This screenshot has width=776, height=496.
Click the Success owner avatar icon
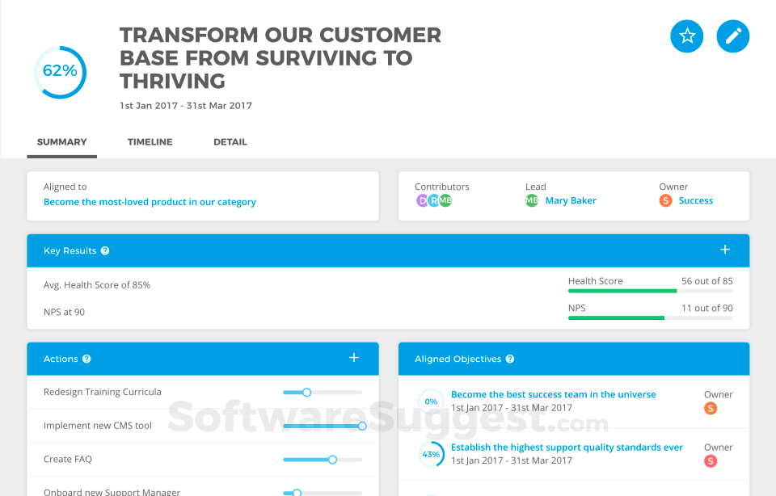665,201
